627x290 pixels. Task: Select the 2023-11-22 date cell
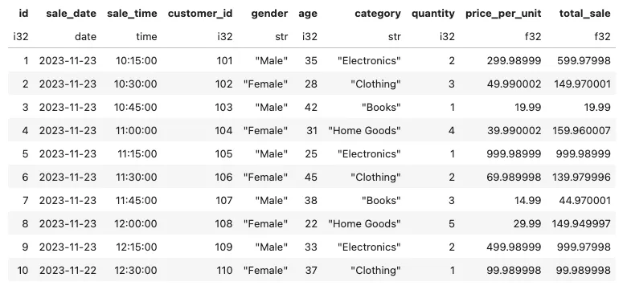pos(68,271)
